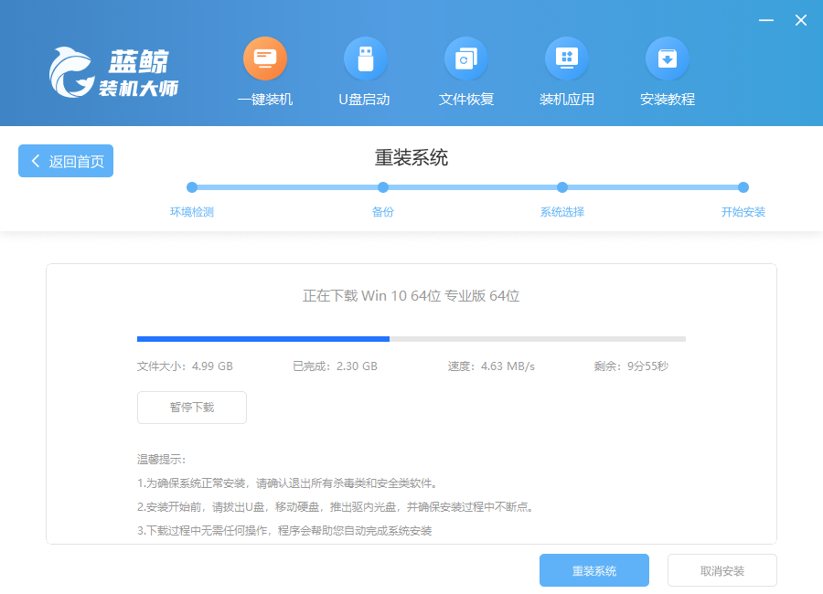Select the 装机应用 apps icon
This screenshot has width=823, height=594.
(x=567, y=60)
